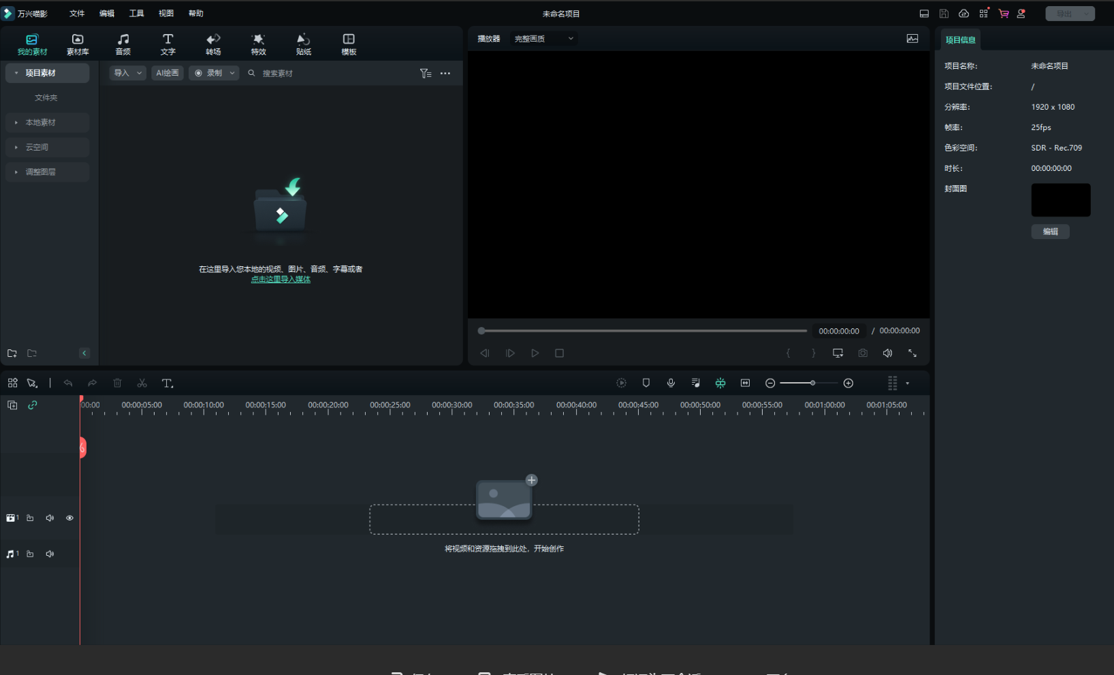
Task: Click the 搜索素材 search field
Action: click(327, 74)
